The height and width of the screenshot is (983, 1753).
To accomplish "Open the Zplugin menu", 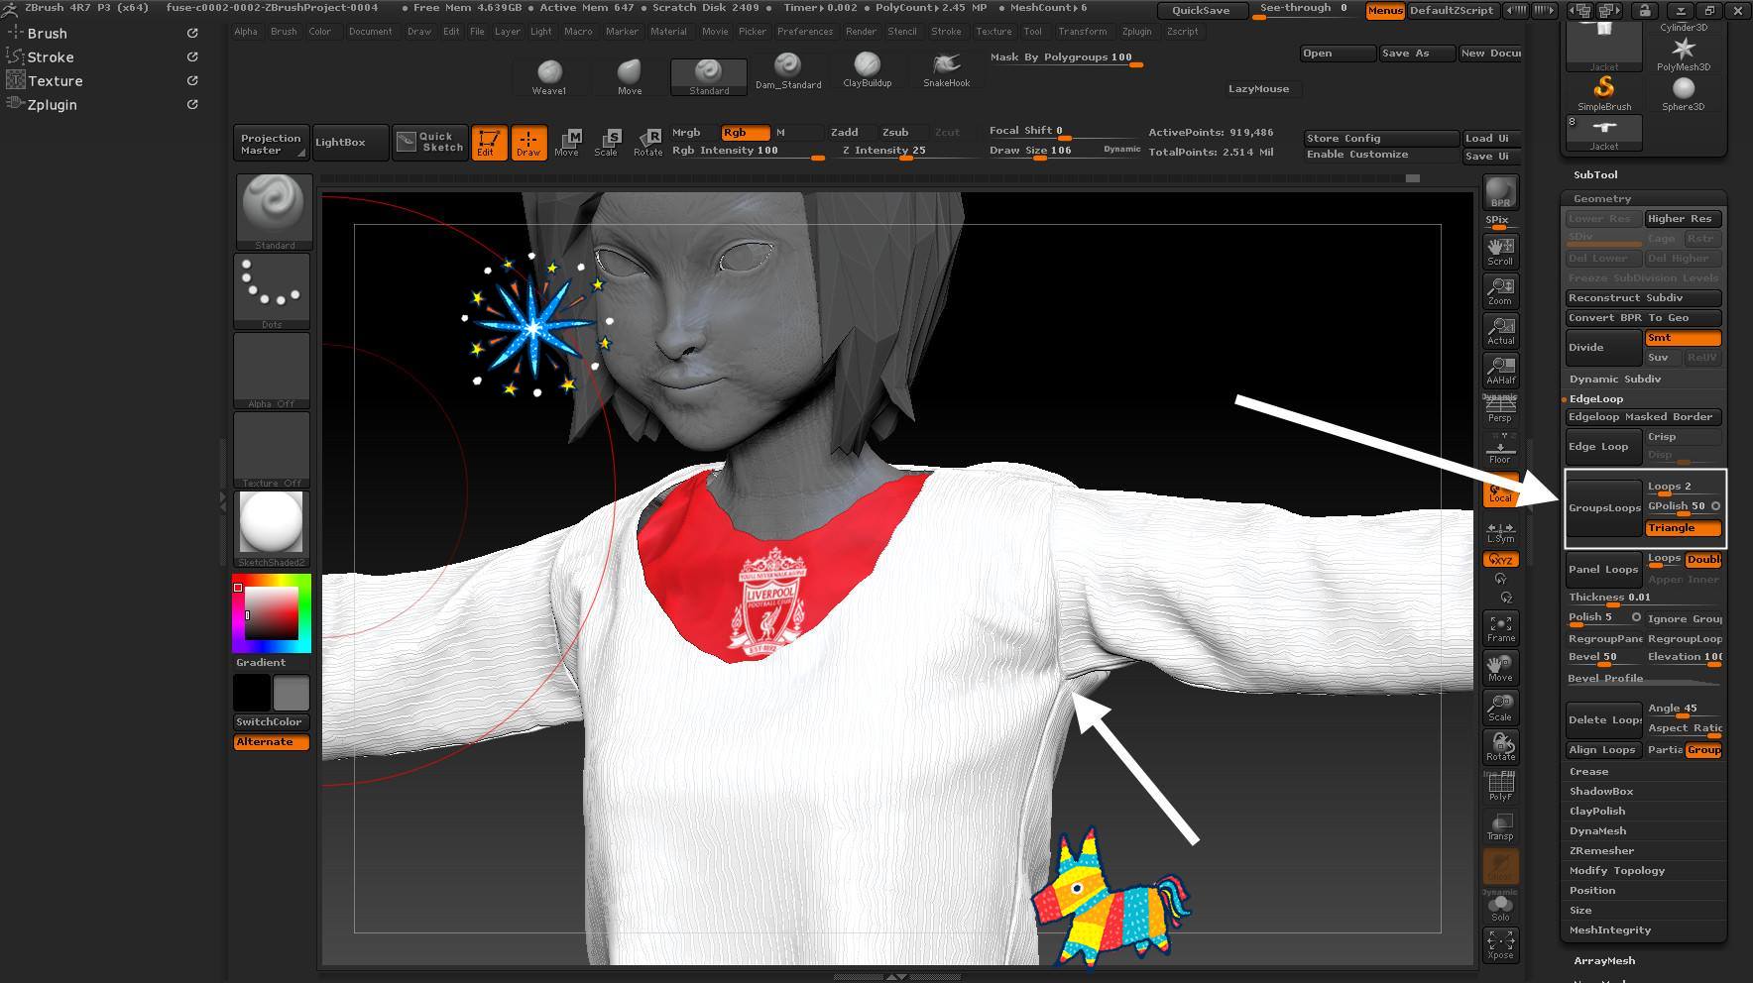I will pyautogui.click(x=1136, y=32).
